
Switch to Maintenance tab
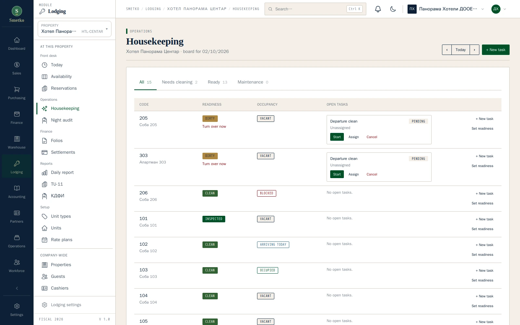(253, 82)
